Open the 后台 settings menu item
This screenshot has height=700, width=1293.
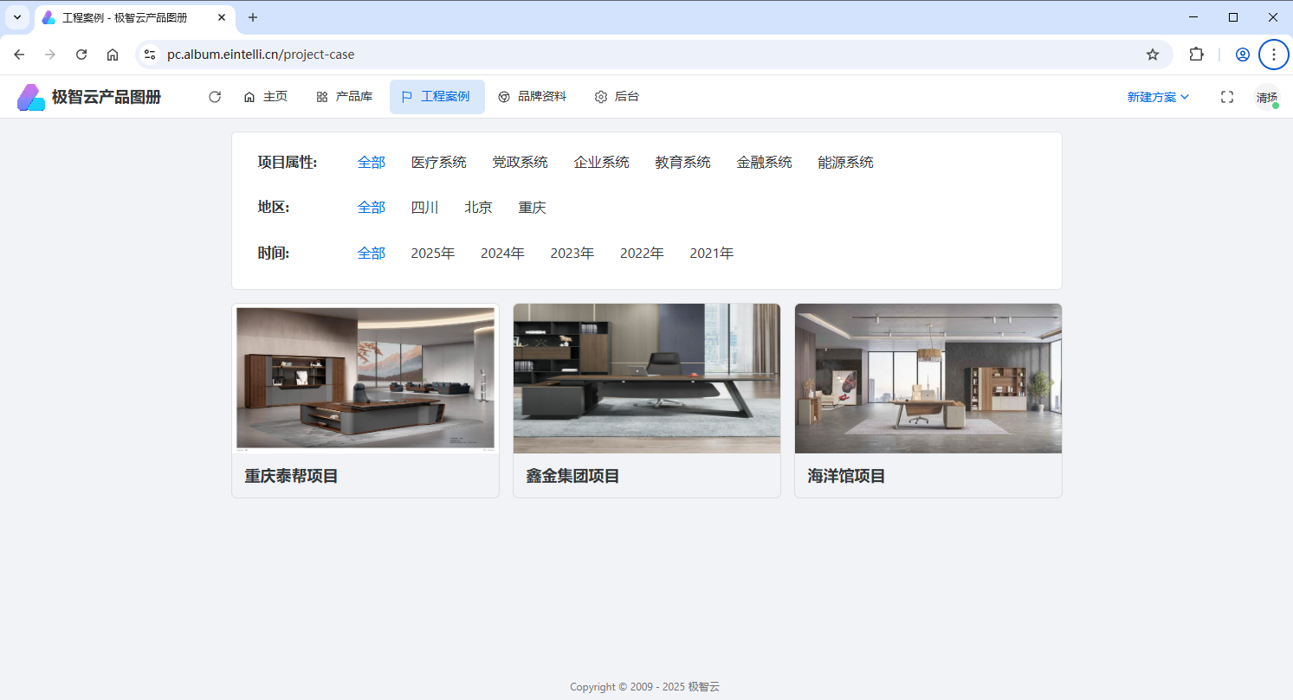[617, 97]
